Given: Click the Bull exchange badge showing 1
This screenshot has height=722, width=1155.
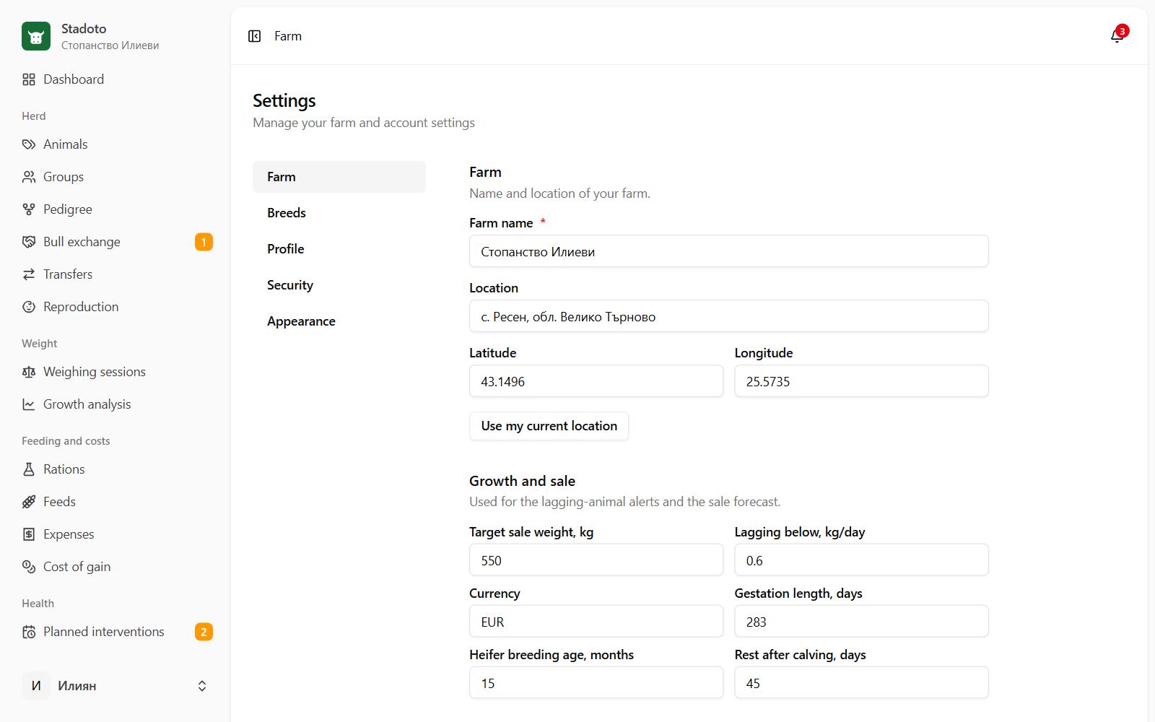Looking at the screenshot, I should pos(204,242).
